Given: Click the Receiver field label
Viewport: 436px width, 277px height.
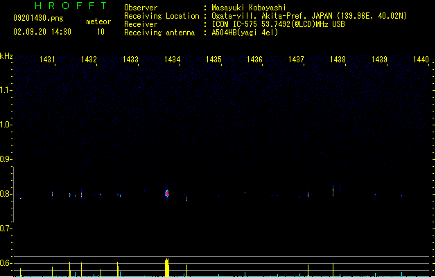Looking at the screenshot, I should click(141, 24).
